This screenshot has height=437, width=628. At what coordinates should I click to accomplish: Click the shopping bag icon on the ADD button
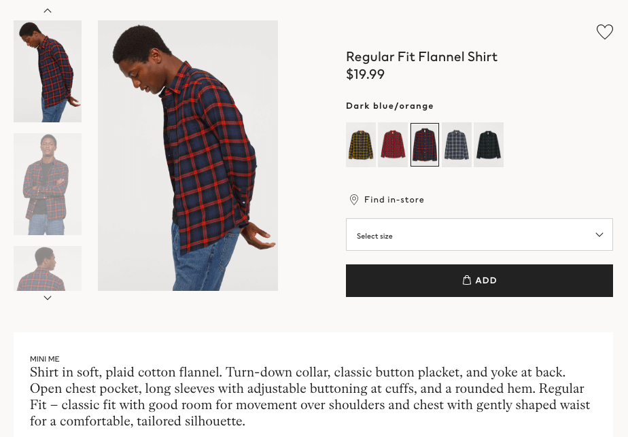(466, 280)
